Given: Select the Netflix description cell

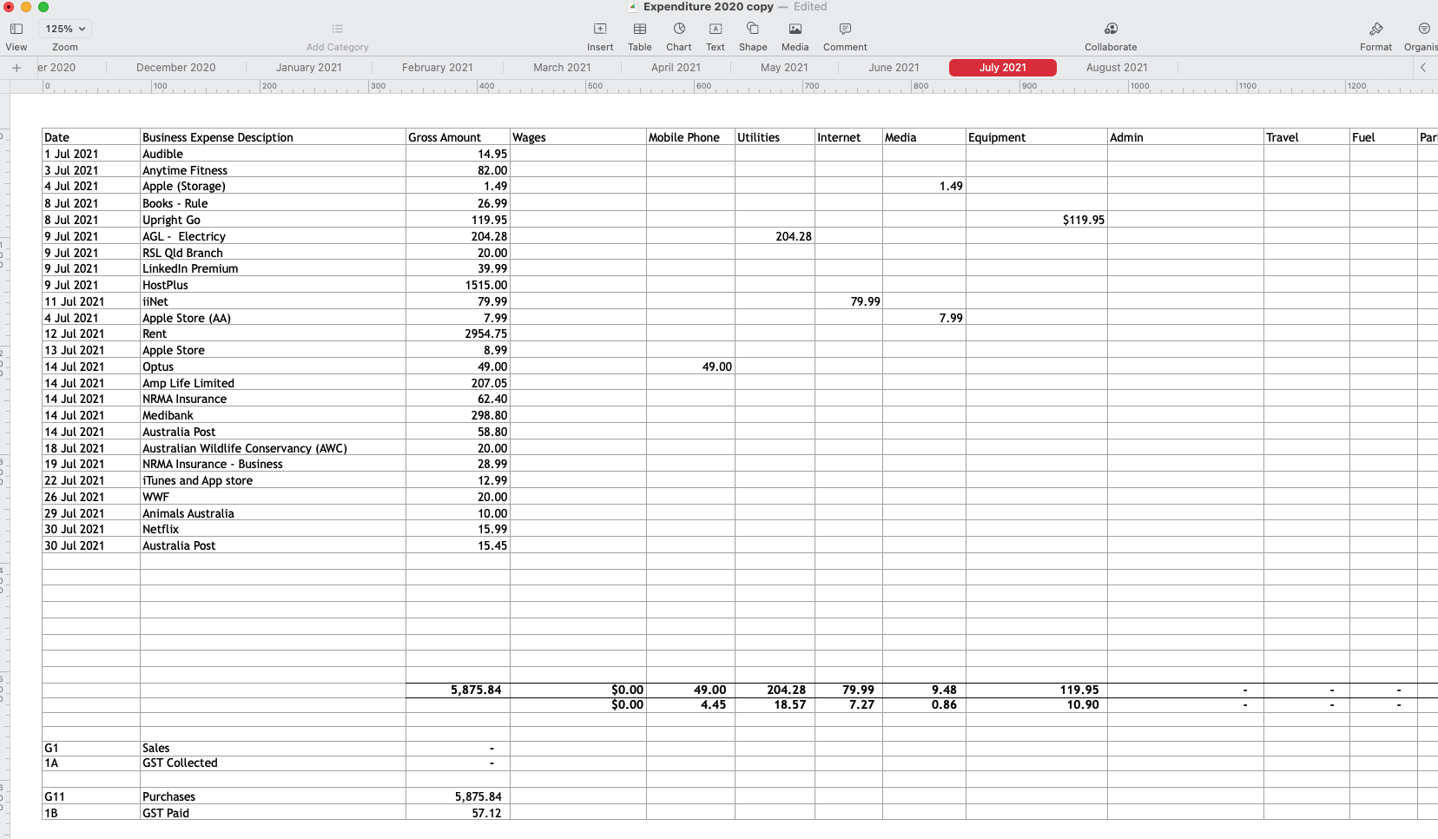Looking at the screenshot, I should tap(273, 529).
